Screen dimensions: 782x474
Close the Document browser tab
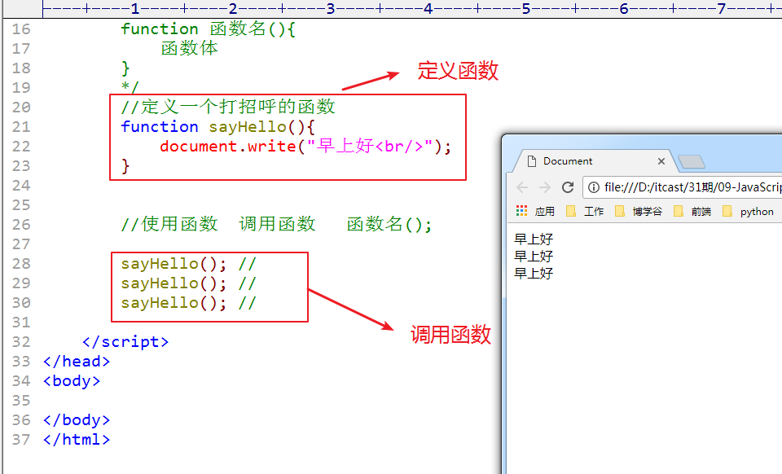click(661, 161)
